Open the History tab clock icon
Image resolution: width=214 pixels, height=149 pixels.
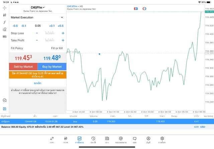click(x=93, y=140)
